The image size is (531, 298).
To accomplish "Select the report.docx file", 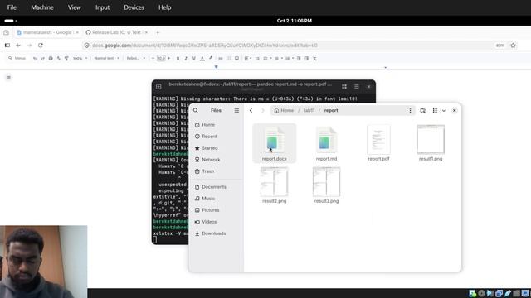I will coord(275,143).
